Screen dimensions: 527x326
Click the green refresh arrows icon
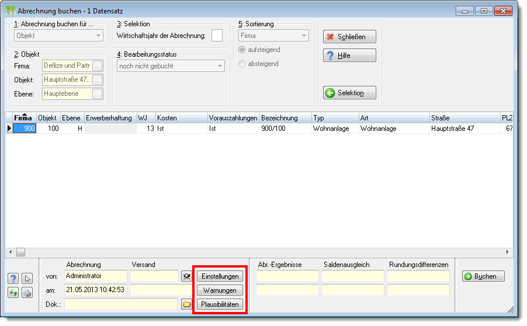click(x=13, y=293)
